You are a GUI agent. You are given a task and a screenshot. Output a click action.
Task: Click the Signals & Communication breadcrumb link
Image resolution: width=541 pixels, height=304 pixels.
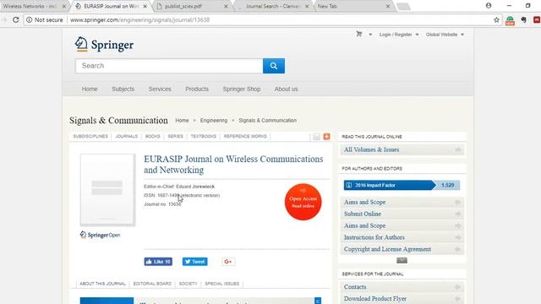(x=267, y=120)
